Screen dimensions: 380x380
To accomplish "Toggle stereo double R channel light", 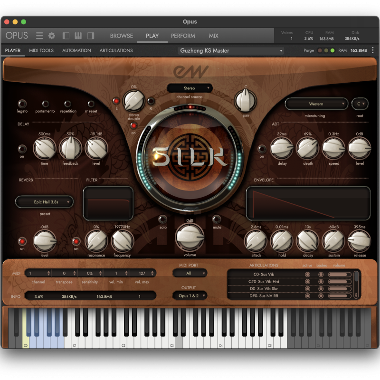I will click(x=151, y=101).
